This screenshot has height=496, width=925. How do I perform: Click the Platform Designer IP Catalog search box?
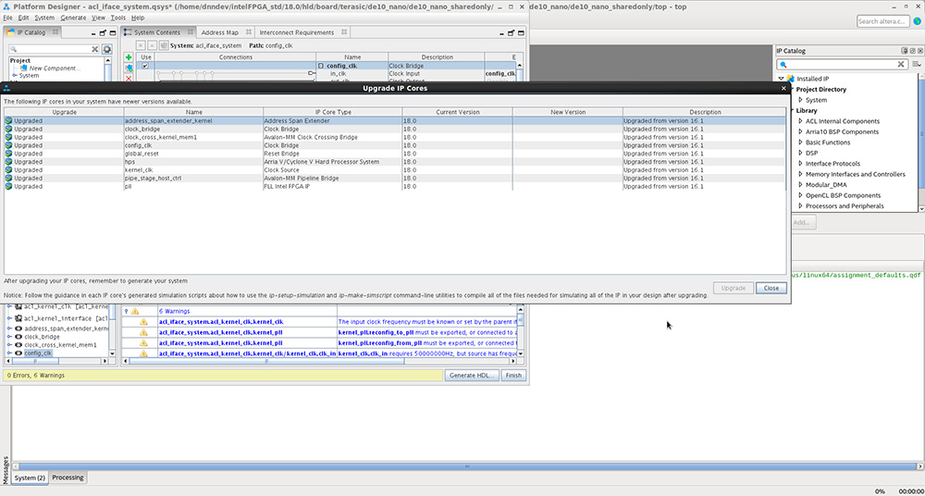55,50
